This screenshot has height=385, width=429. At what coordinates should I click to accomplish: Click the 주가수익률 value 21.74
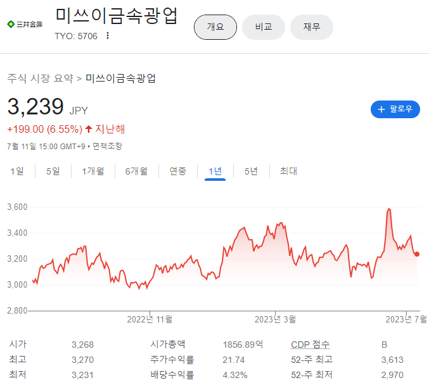233,360
